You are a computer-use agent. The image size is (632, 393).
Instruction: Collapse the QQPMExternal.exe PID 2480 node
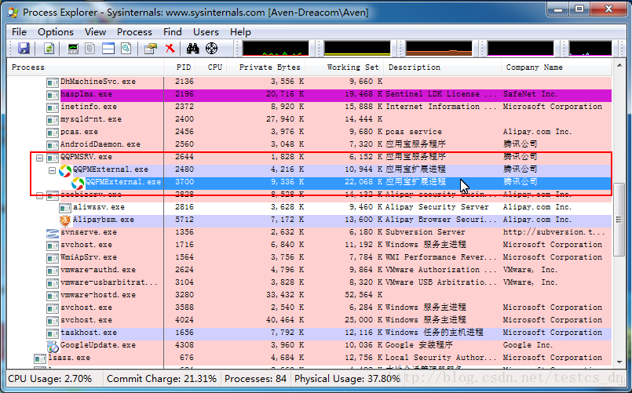52,170
